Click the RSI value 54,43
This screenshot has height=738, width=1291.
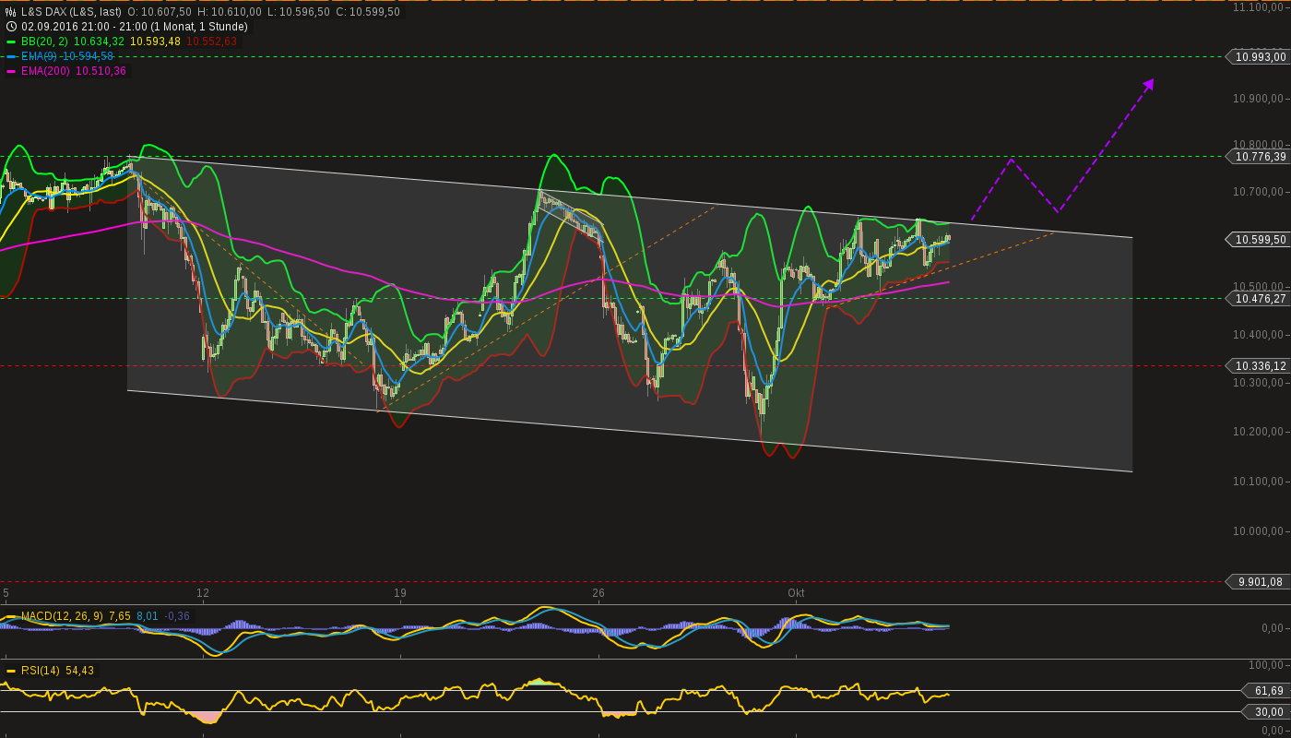(x=80, y=671)
